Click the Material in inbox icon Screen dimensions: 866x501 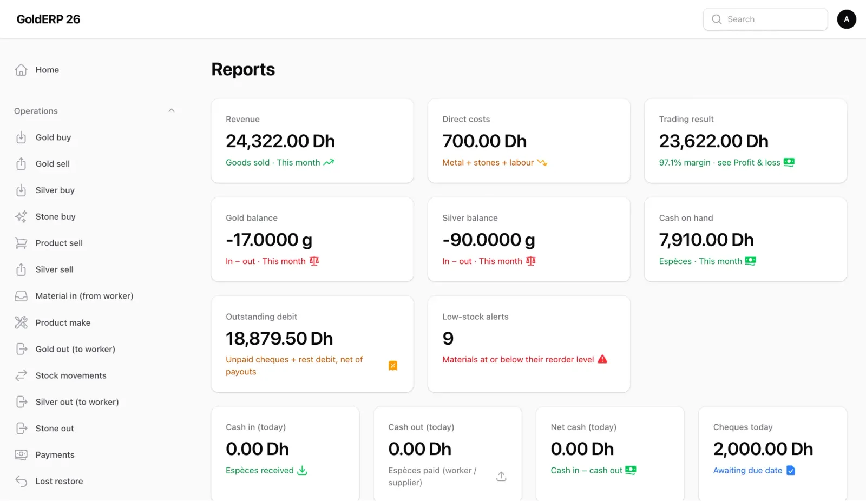tap(21, 296)
